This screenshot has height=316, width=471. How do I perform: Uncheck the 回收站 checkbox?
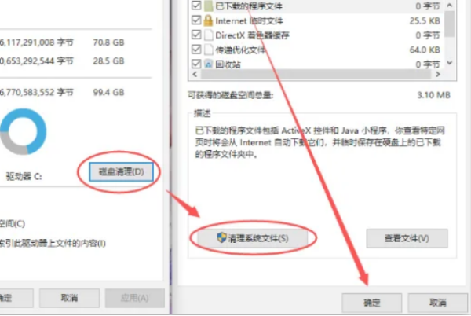(196, 64)
